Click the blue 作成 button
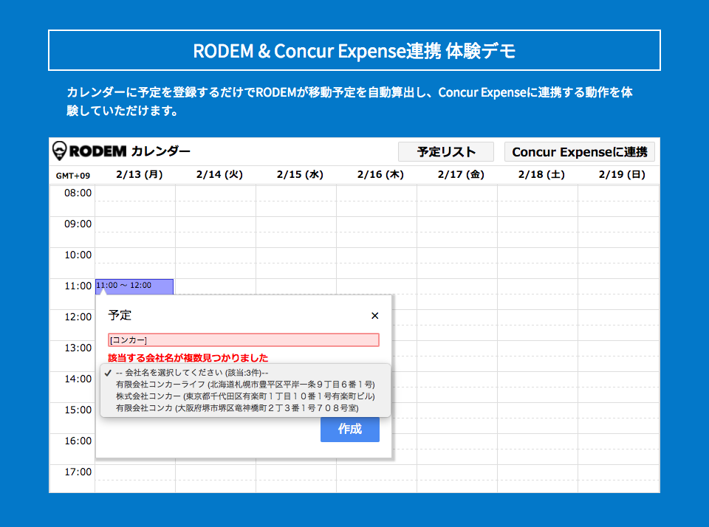This screenshot has height=527, width=709. pos(350,429)
